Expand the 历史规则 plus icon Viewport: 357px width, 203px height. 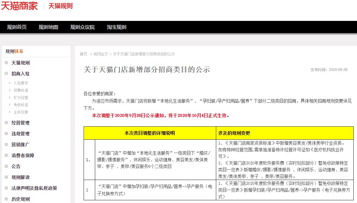(6, 199)
